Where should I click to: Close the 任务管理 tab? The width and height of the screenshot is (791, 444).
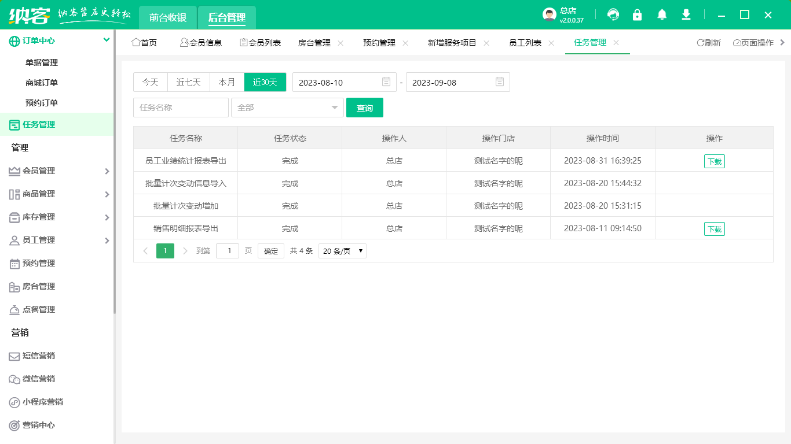(616, 43)
